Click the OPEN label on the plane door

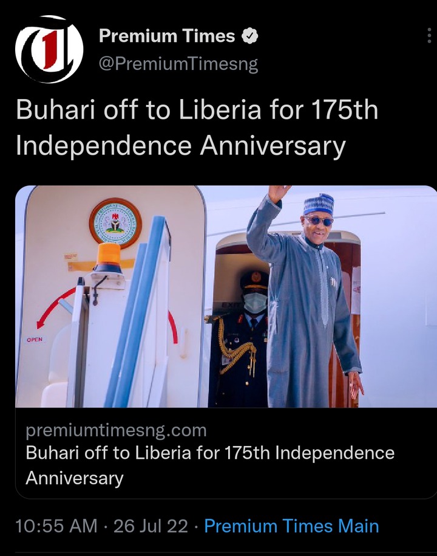pos(35,339)
